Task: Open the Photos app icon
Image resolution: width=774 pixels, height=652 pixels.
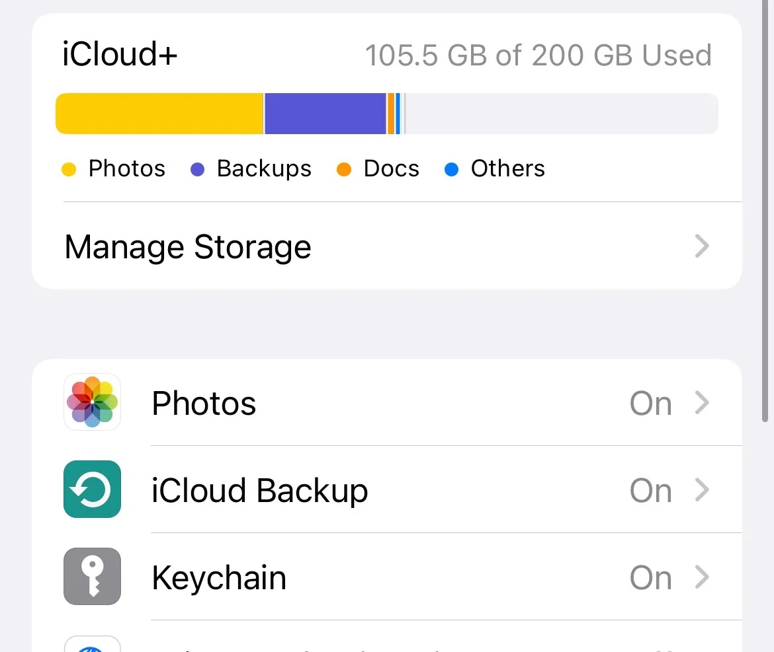Action: [x=93, y=402]
